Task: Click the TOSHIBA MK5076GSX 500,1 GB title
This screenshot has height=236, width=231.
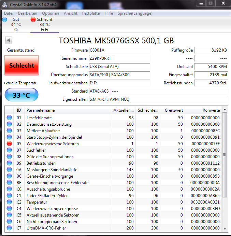Action: pos(116,41)
